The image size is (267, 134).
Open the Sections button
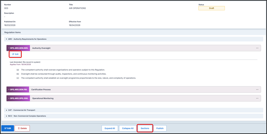click(x=145, y=128)
